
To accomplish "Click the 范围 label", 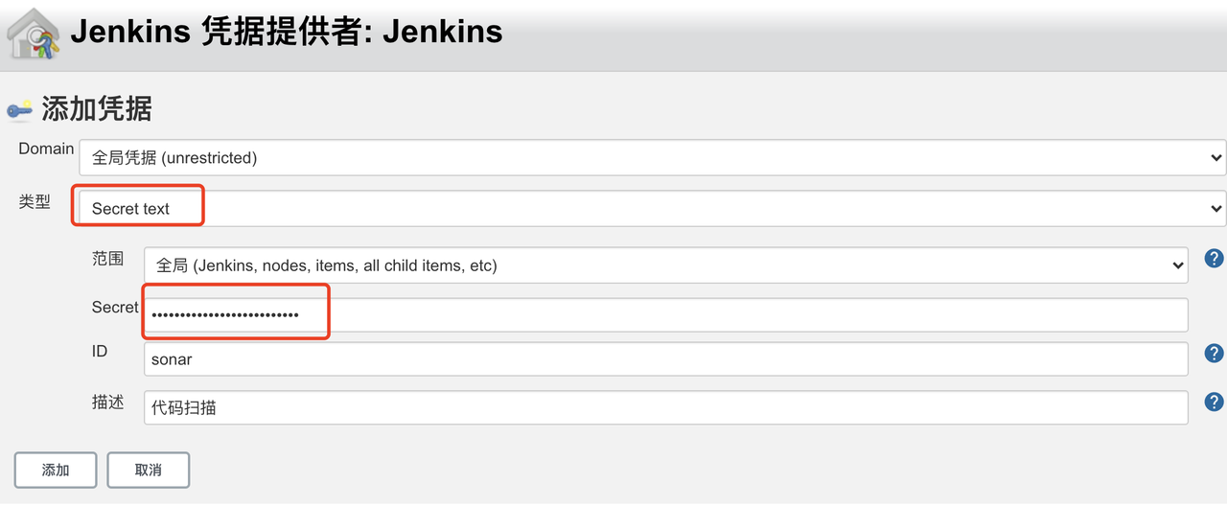I will coord(107,259).
